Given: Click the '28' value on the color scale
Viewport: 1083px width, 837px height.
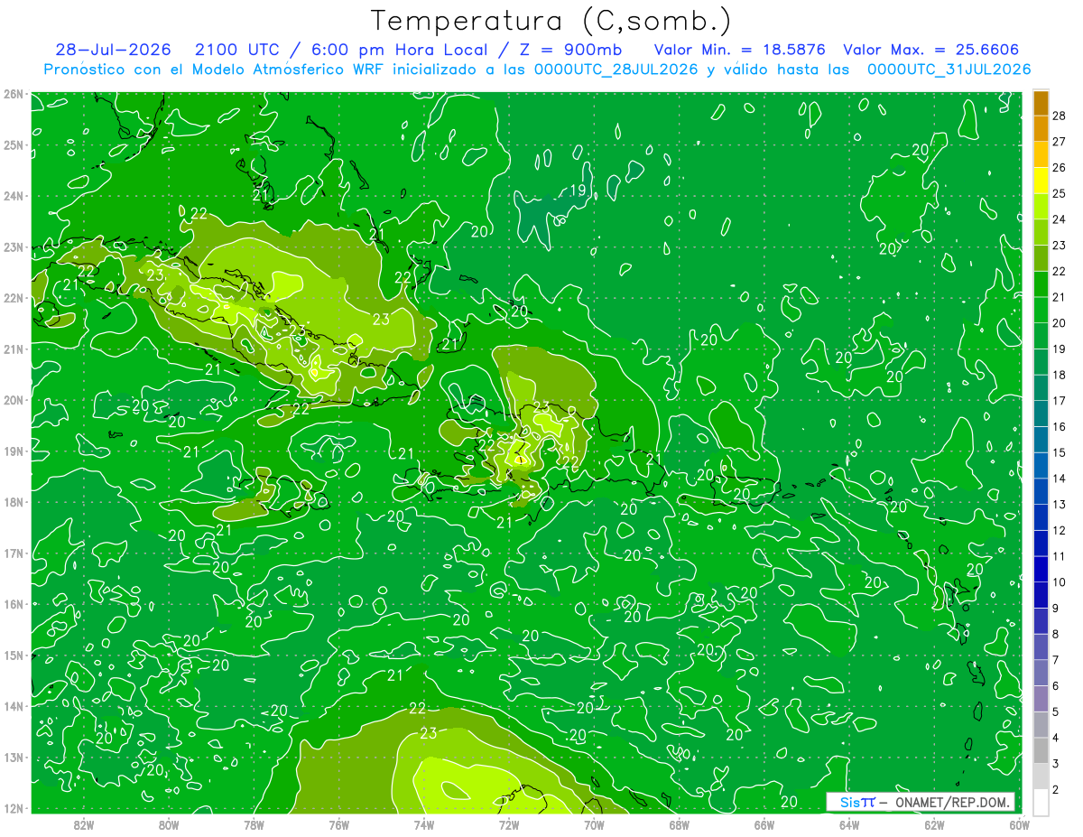Looking at the screenshot, I should 1060,115.
